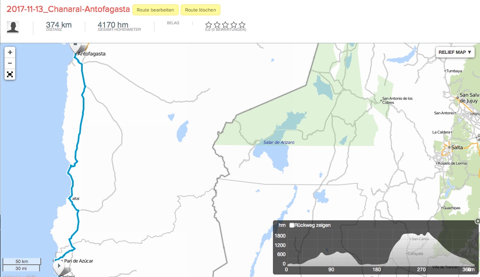The width and height of the screenshot is (480, 277).
Task: Rate the route with three stars
Action: (226, 25)
